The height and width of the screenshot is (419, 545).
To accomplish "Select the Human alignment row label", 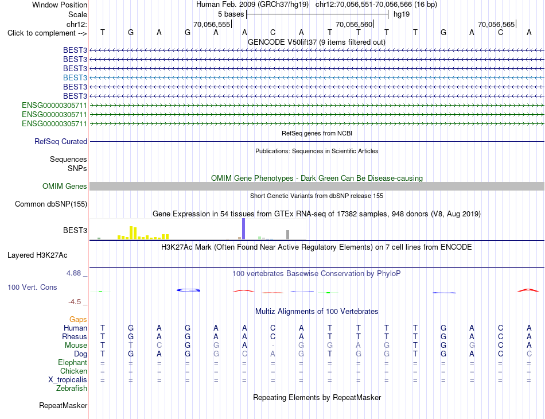I will coord(75,328).
